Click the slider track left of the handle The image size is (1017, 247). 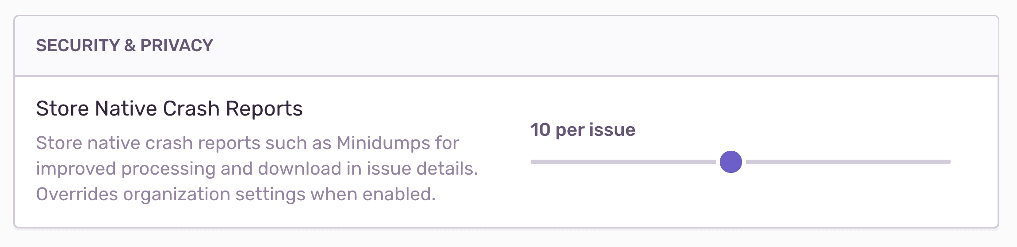(623, 162)
